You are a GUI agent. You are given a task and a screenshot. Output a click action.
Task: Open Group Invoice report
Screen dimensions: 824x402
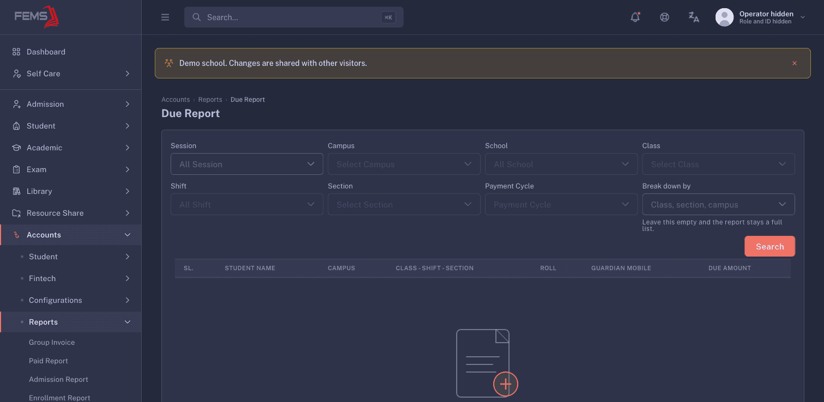[52, 343]
